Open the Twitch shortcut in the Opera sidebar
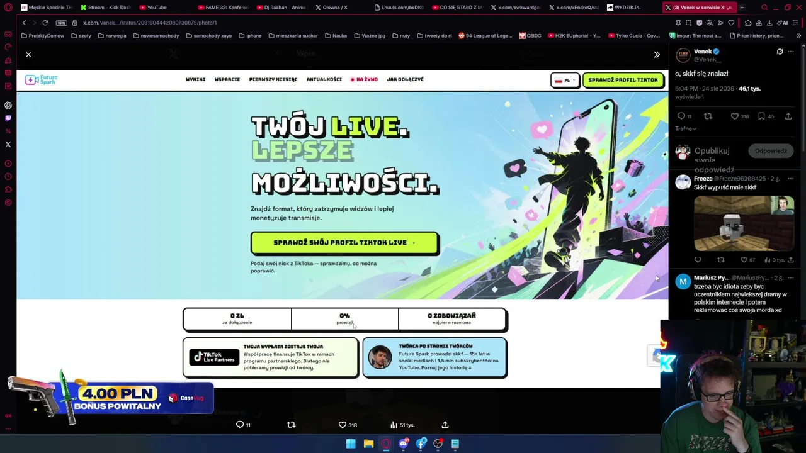The image size is (806, 453). click(x=8, y=118)
